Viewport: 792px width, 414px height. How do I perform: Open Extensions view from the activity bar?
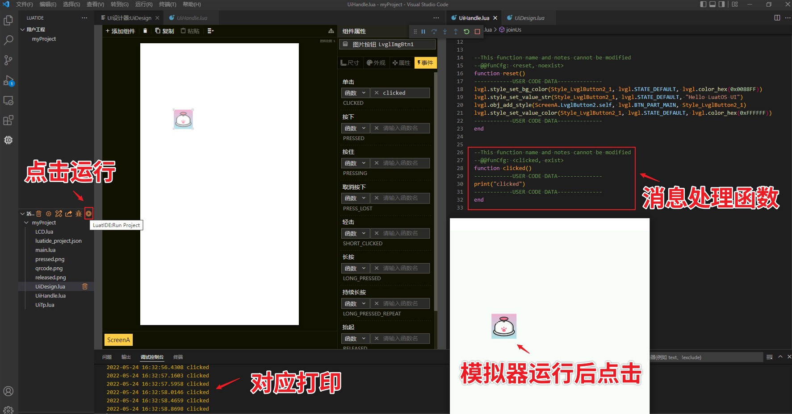8,120
